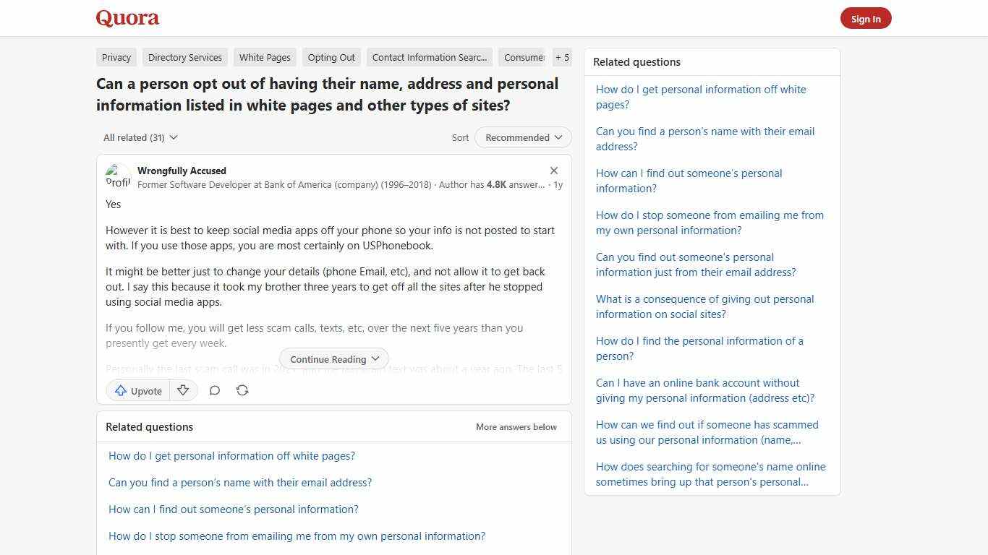
Task: Click the Sign In button
Action: pos(866,18)
